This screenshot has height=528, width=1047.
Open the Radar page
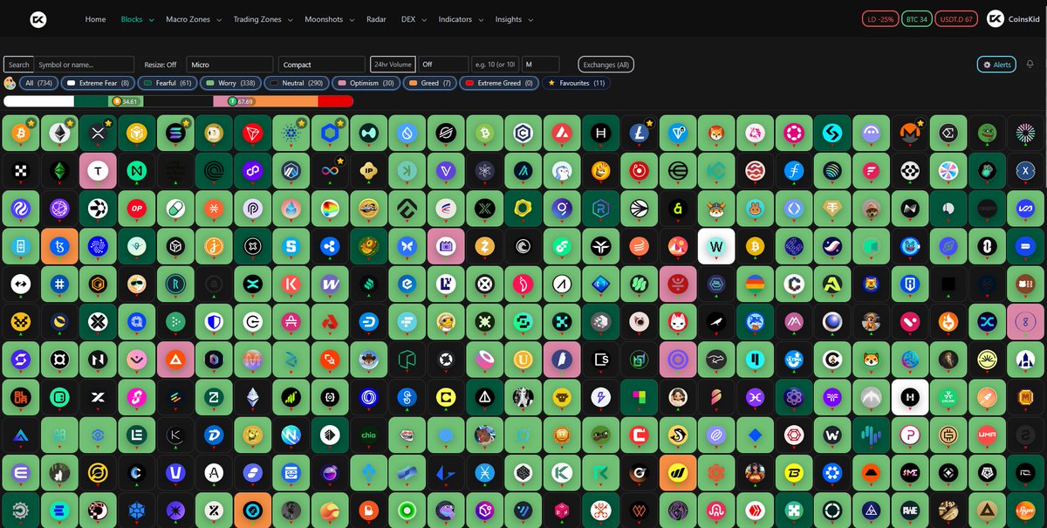click(377, 19)
